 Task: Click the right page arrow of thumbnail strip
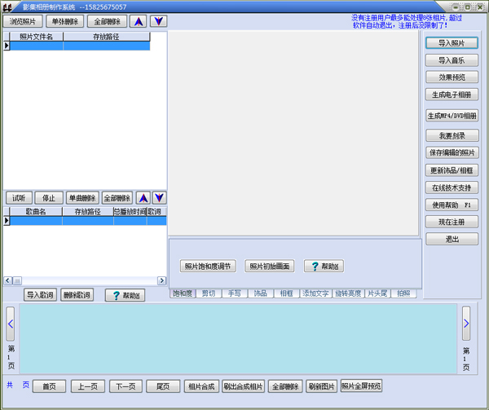[466, 324]
